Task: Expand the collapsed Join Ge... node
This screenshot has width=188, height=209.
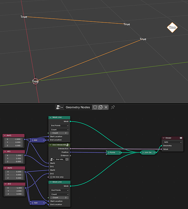Action: coord(143,153)
